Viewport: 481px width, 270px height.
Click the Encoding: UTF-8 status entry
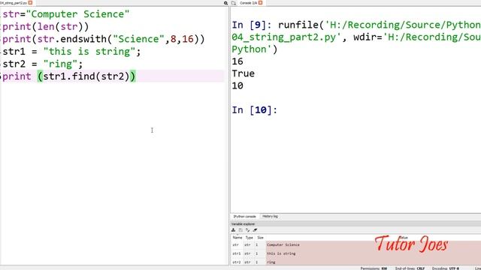click(x=446, y=268)
